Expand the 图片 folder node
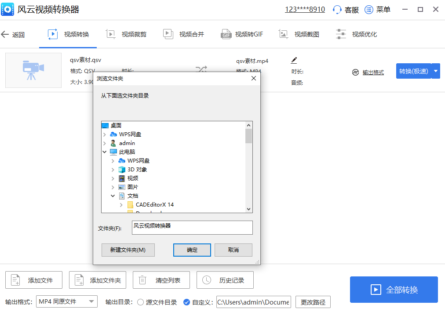The height and width of the screenshot is (312, 445). (x=113, y=187)
